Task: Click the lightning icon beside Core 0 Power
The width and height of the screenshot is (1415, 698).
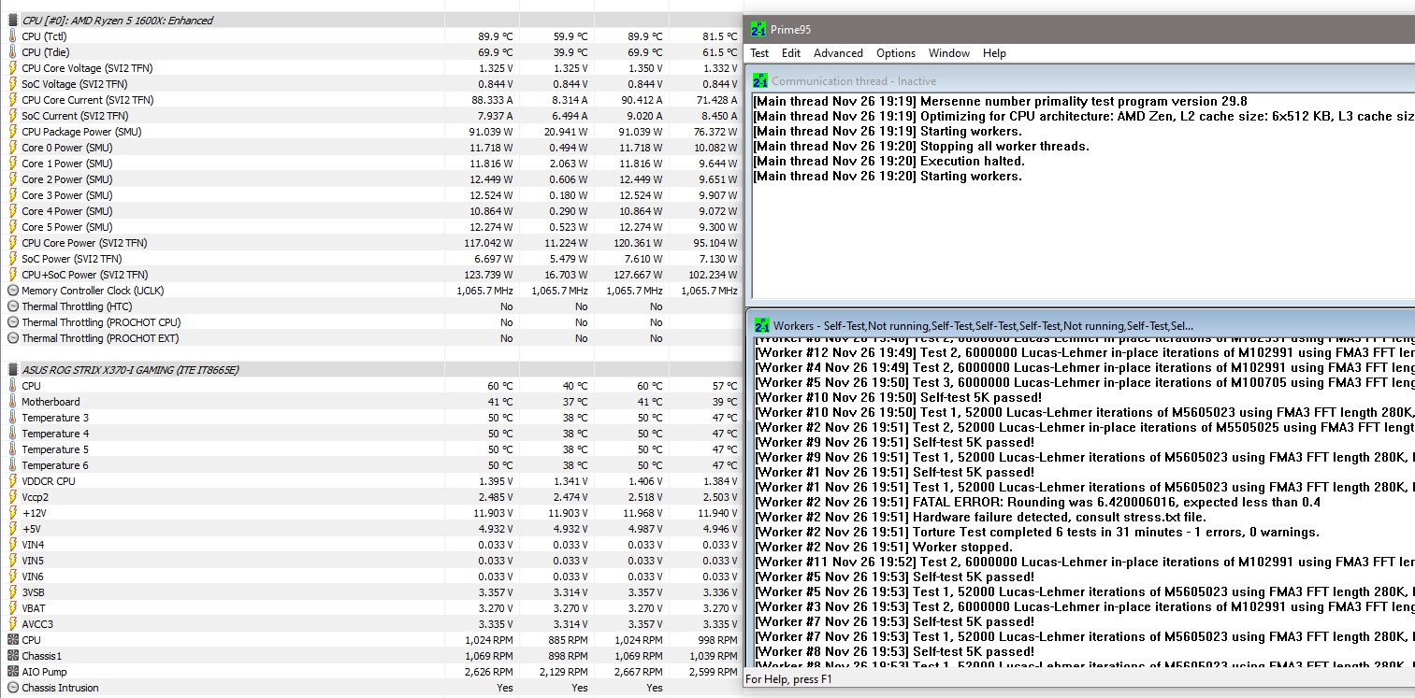Action: point(12,147)
